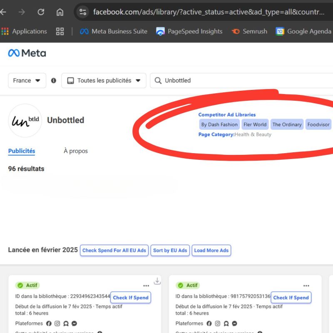Image resolution: width=333 pixels, height=333 pixels.
Task: Open Fler World competitor library
Action: pos(255,124)
